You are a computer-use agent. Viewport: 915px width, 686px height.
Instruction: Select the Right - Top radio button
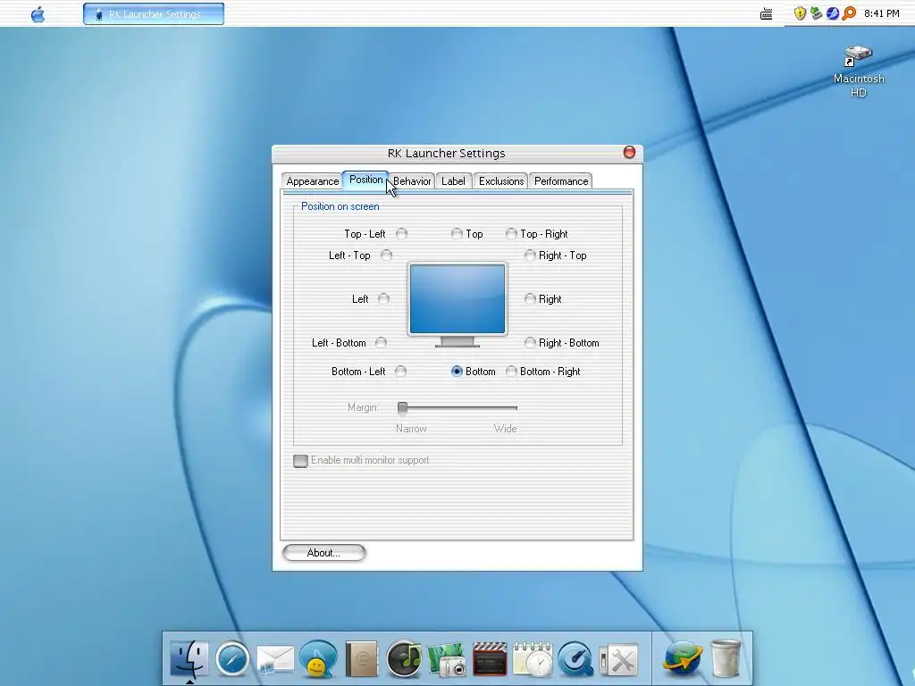[530, 255]
